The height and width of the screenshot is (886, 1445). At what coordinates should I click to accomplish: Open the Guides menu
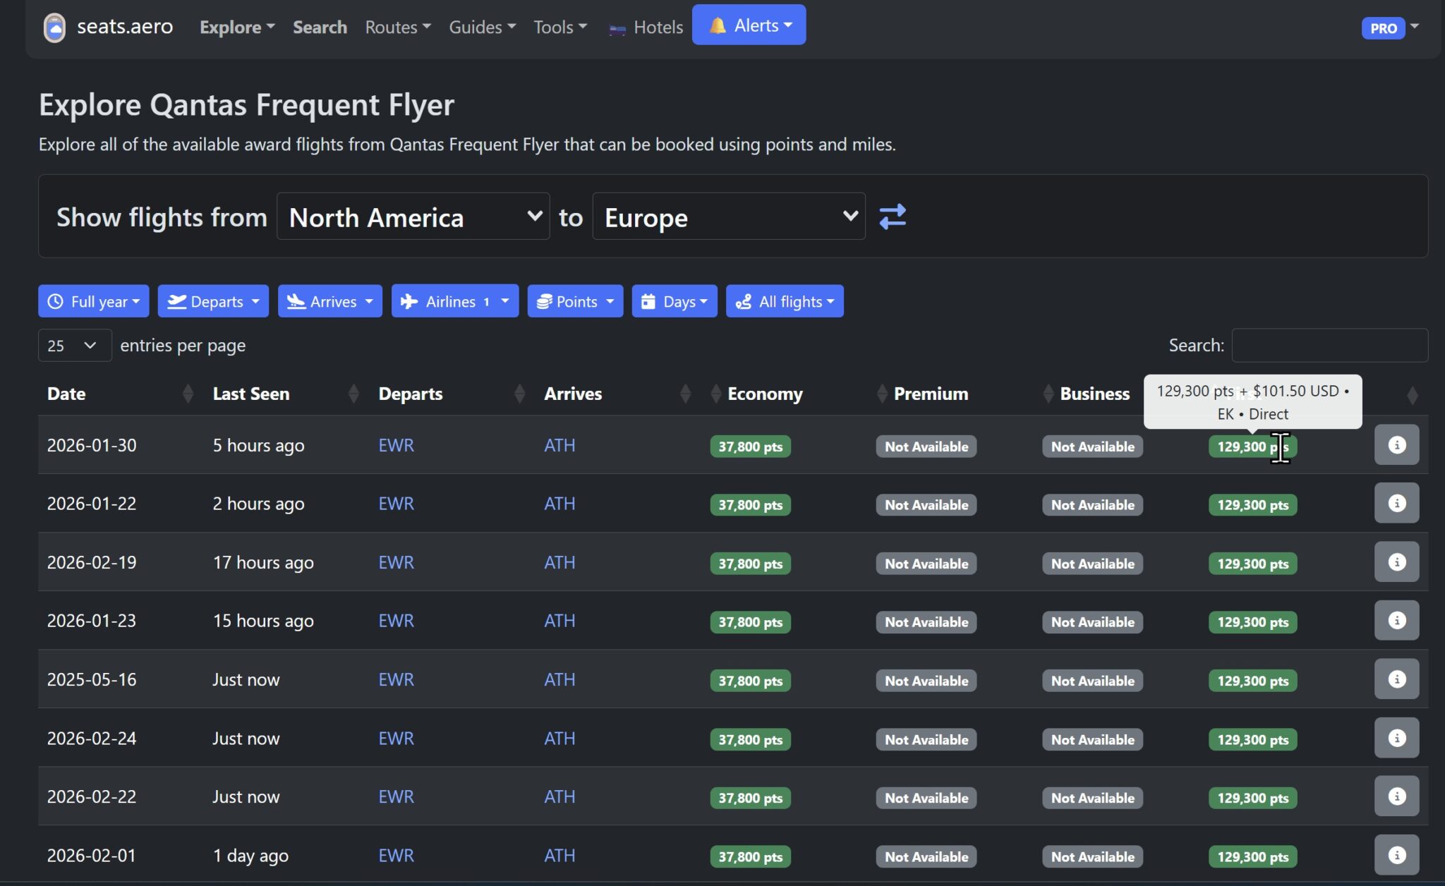point(483,27)
